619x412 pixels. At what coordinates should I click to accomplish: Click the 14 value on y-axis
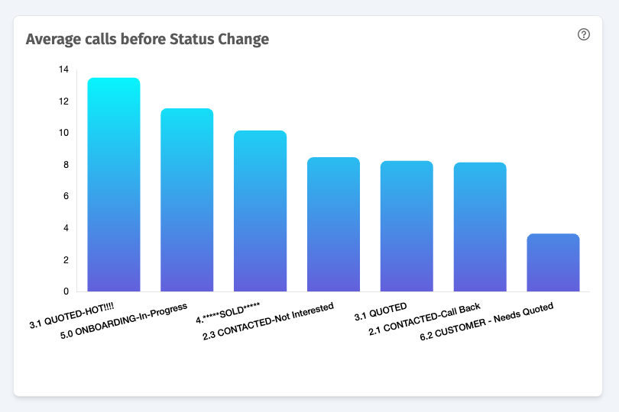tap(64, 69)
